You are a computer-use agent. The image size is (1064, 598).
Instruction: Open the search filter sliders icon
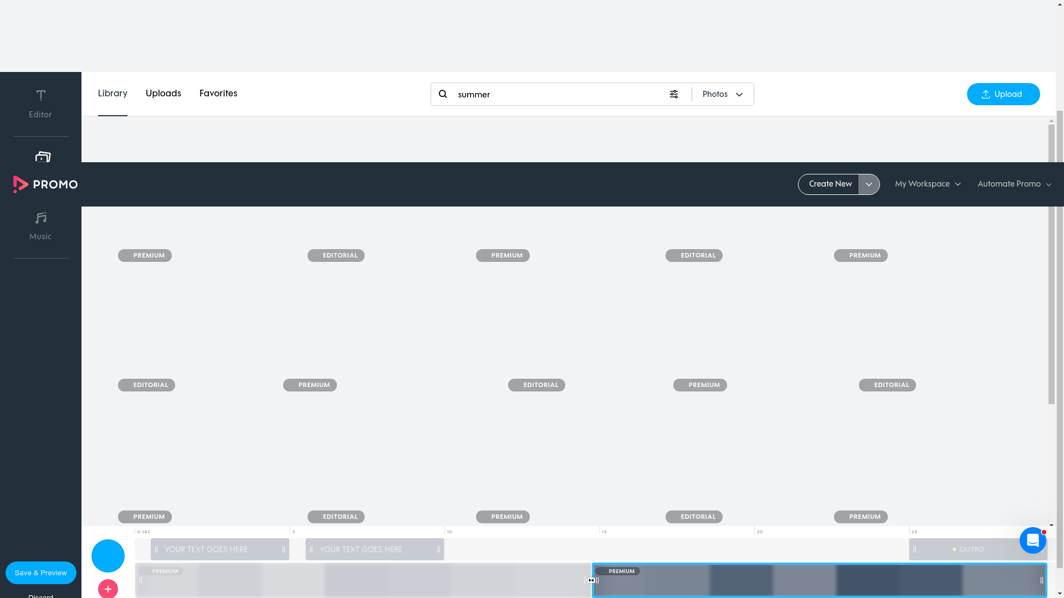[674, 94]
